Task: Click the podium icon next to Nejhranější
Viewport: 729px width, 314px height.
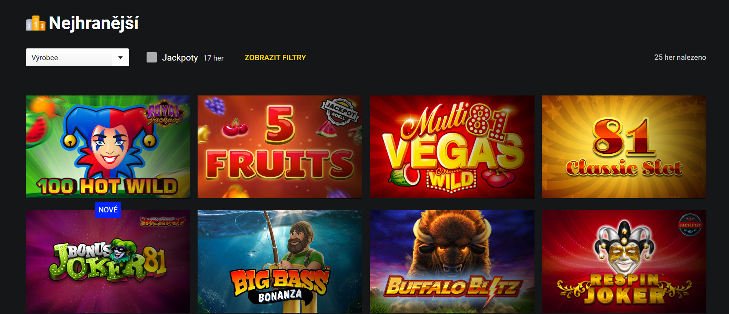Action: [x=36, y=23]
